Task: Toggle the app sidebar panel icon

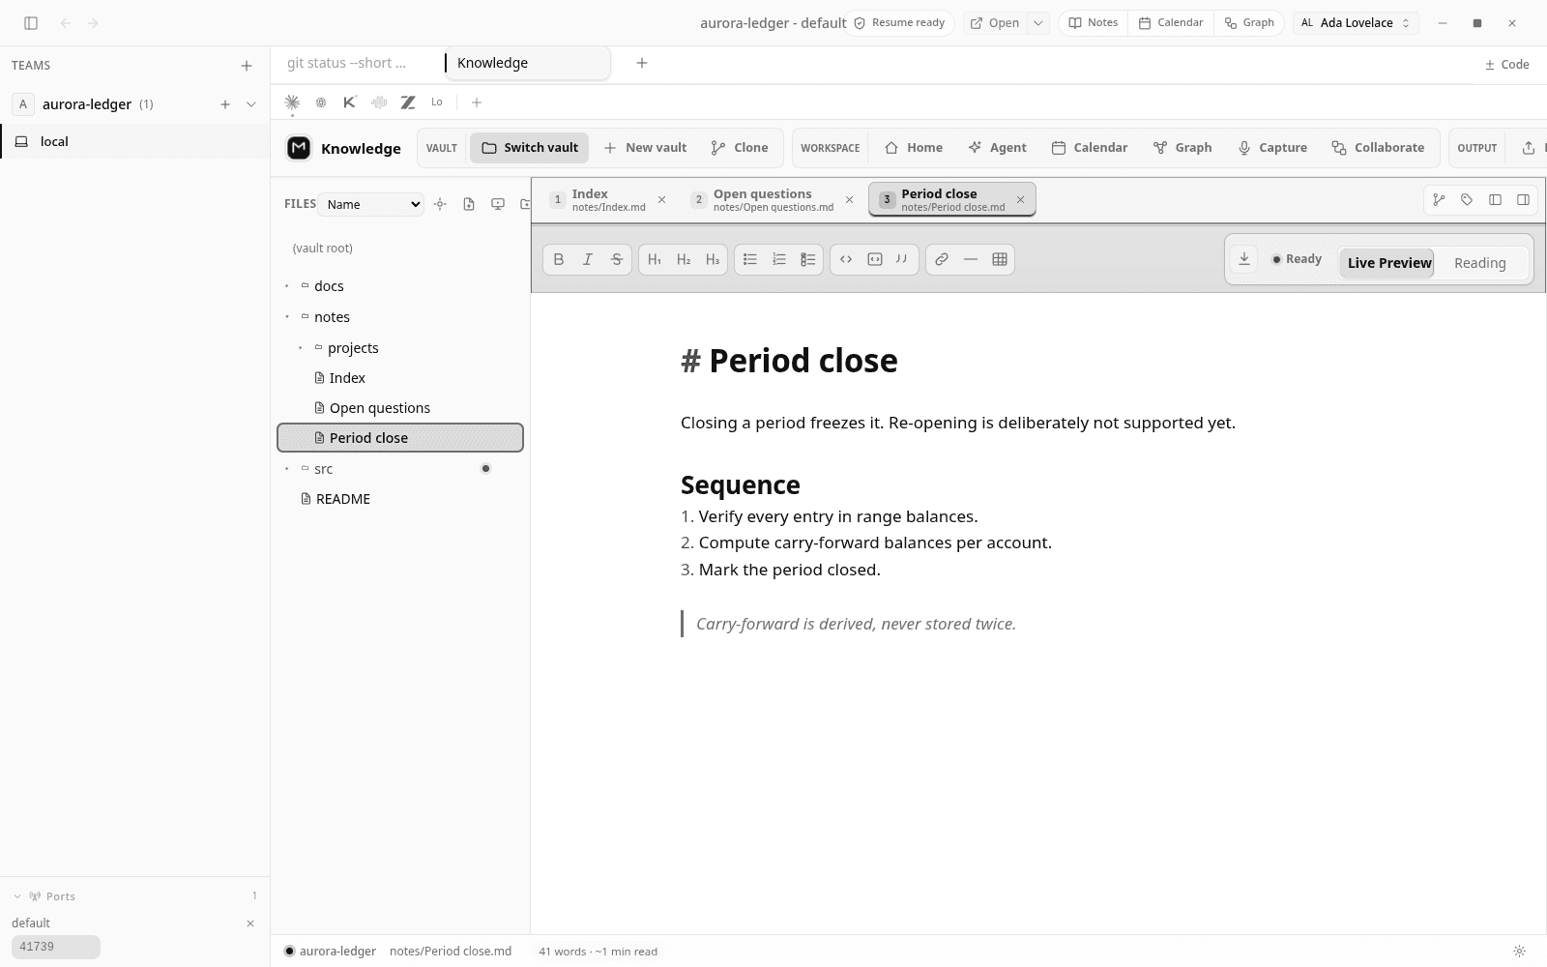Action: pyautogui.click(x=31, y=23)
